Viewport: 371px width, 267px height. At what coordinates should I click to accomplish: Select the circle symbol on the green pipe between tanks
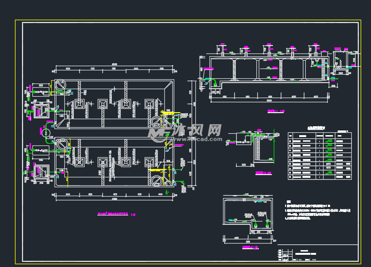46,133
